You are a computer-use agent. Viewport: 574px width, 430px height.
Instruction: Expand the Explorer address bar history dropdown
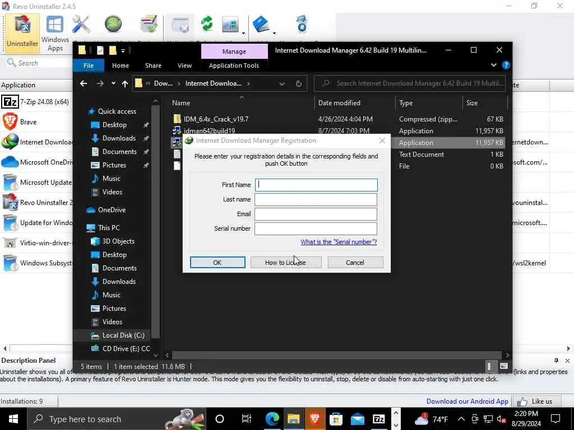pos(282,84)
